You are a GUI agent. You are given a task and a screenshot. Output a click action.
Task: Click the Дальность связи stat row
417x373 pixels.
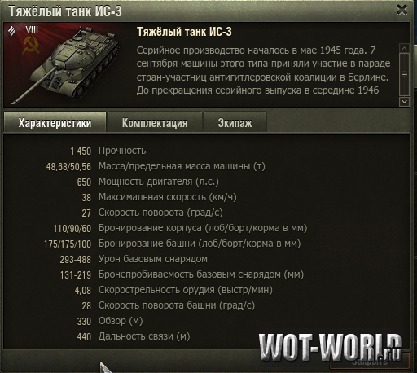(134, 336)
